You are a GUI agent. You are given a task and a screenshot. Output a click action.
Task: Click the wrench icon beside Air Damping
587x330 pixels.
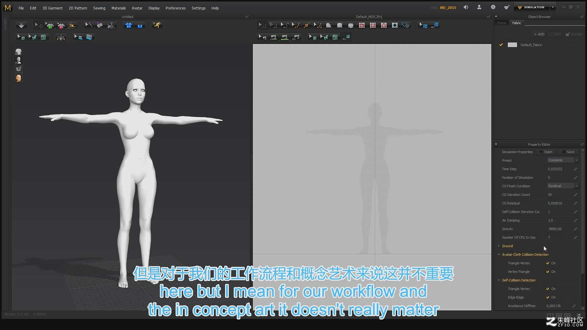coord(575,220)
